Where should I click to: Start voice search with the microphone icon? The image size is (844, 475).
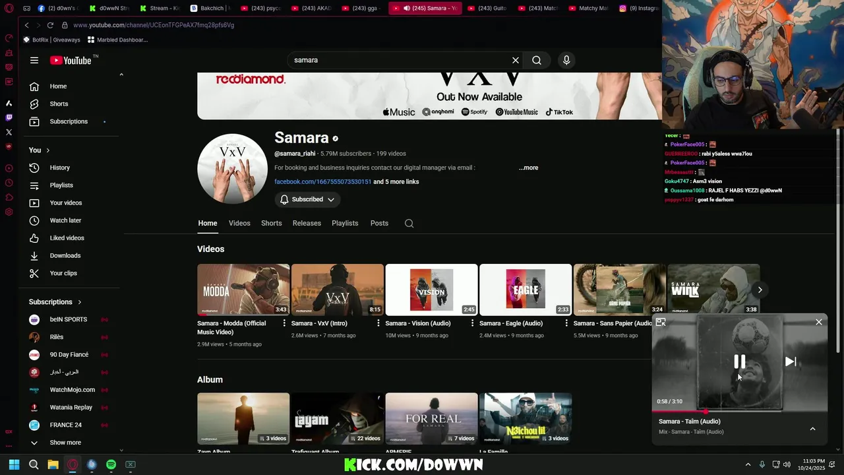566,60
